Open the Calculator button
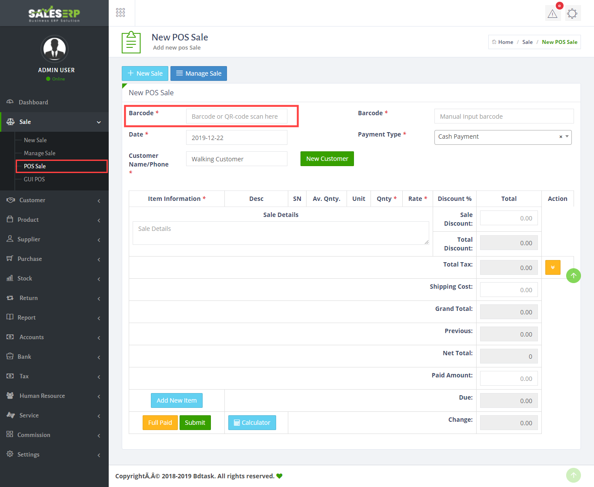Viewport: 594px width, 487px height. pos(252,423)
